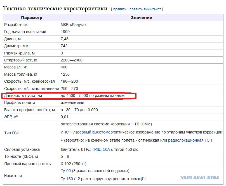
Task: Select the accuracy value 5—6
Action: 65,156
